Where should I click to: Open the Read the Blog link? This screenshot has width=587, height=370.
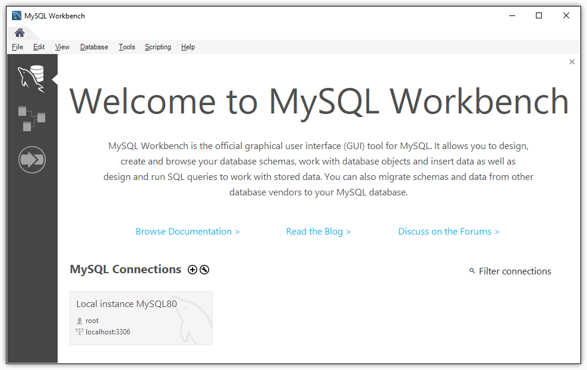tap(318, 232)
